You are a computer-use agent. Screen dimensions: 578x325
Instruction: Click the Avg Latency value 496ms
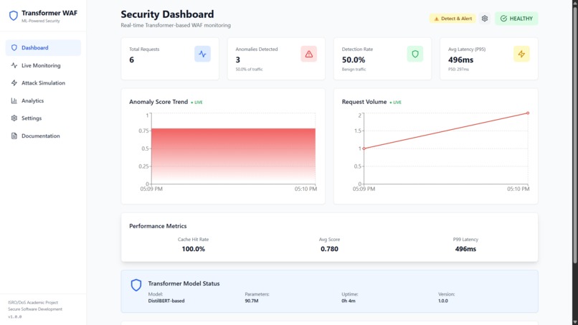click(x=461, y=60)
